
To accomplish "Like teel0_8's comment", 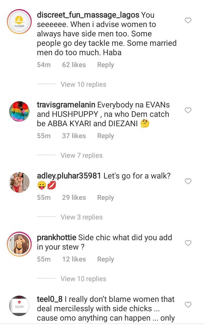I will [x=188, y=305].
